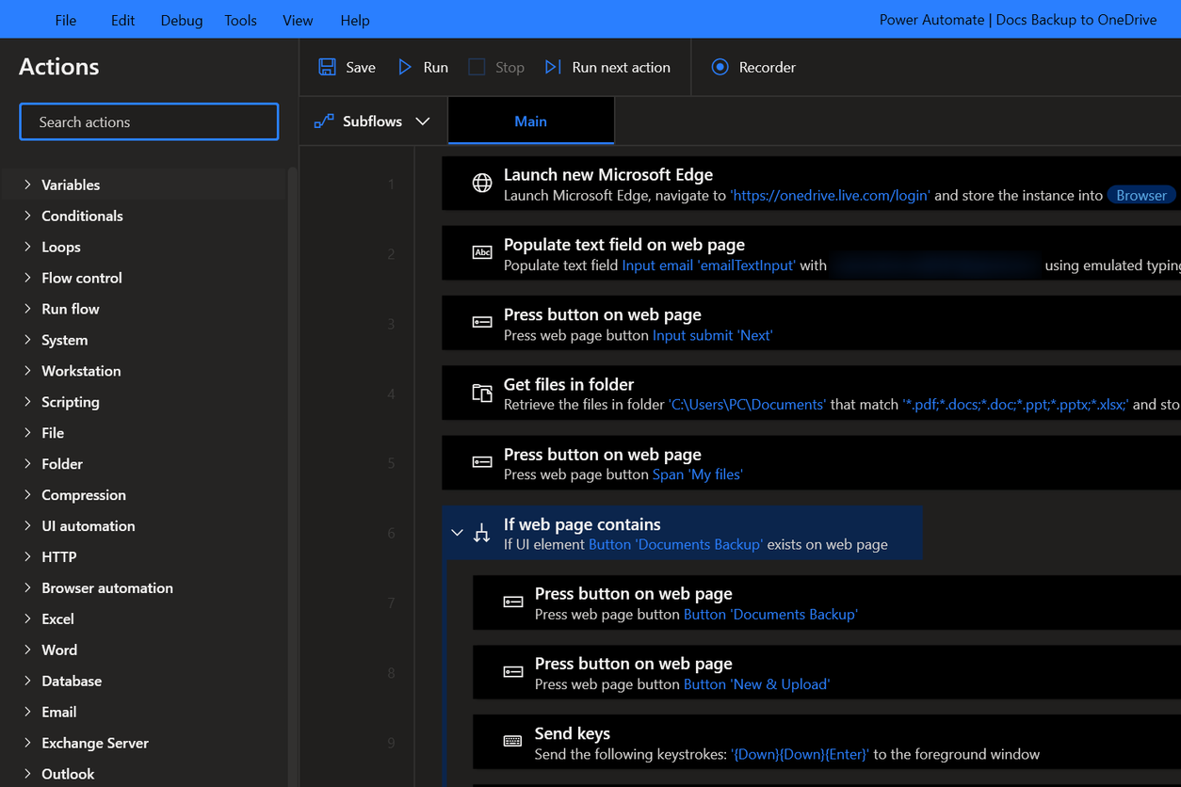
Task: Click the file filter '*.pdf;*.docs' link
Action: tap(1015, 405)
